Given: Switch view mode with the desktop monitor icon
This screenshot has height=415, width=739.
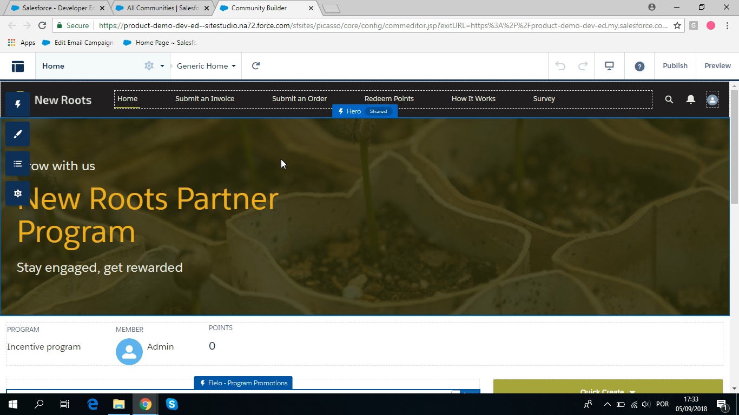Looking at the screenshot, I should point(609,66).
